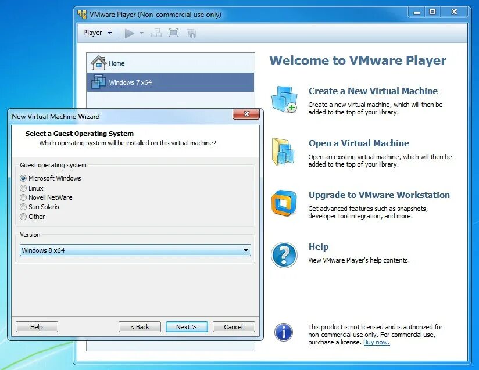Click the green Play virtual machine icon
Screen dimensions: 479x370
tap(129, 33)
